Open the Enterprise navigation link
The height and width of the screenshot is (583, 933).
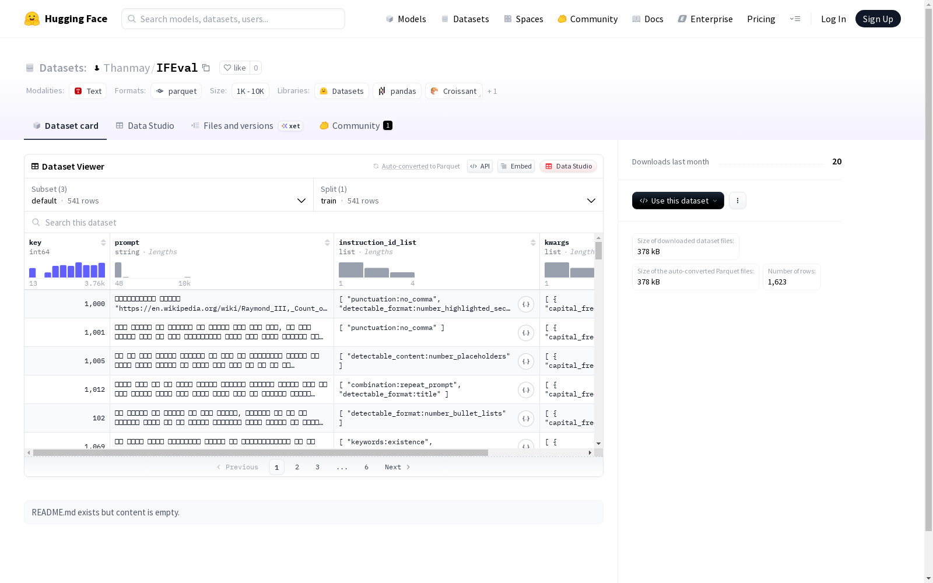[705, 19]
